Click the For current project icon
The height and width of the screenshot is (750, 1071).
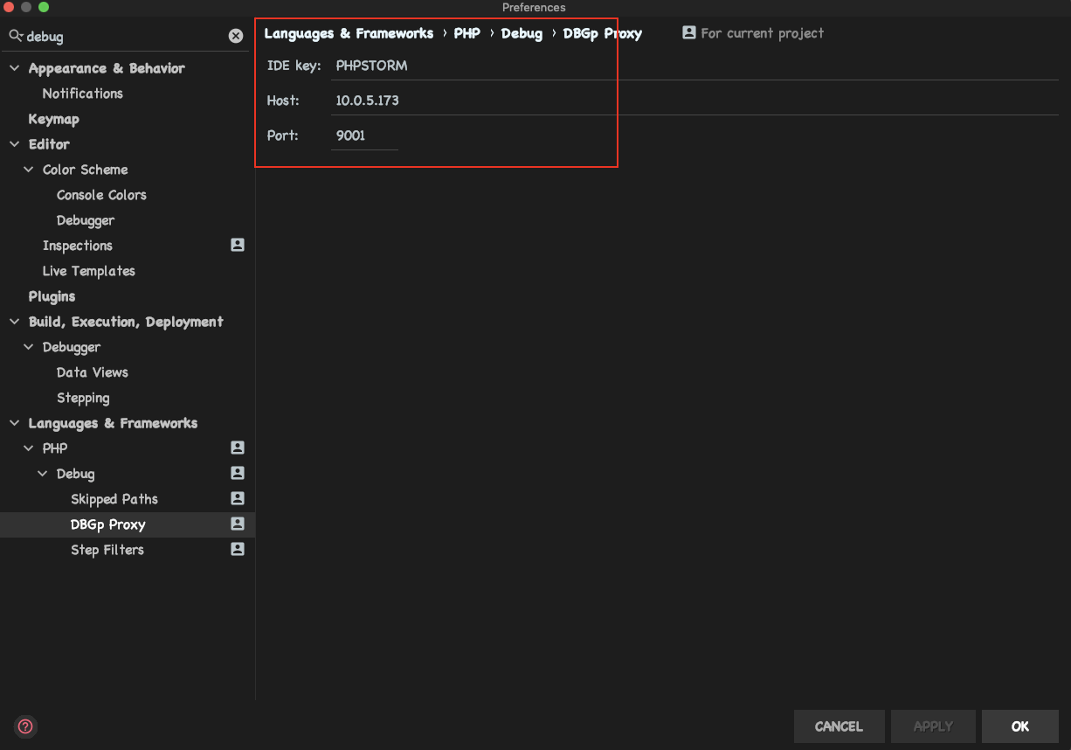coord(689,33)
